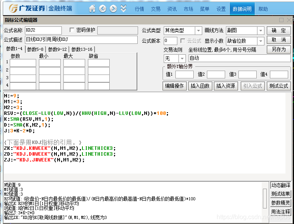The height and width of the screenshot is (224, 294).
Task: Click the 公式描述 input field
Action: [81, 40]
